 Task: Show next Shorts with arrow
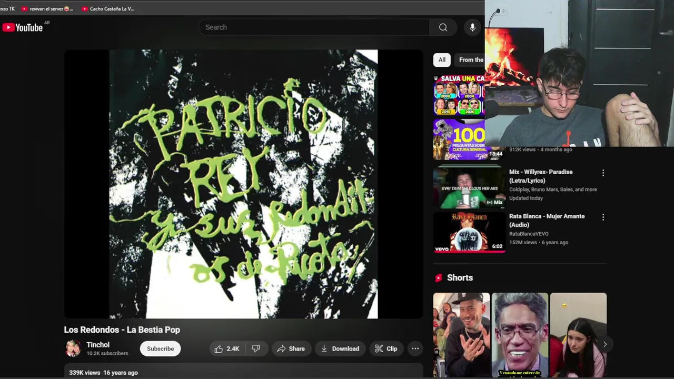point(605,344)
